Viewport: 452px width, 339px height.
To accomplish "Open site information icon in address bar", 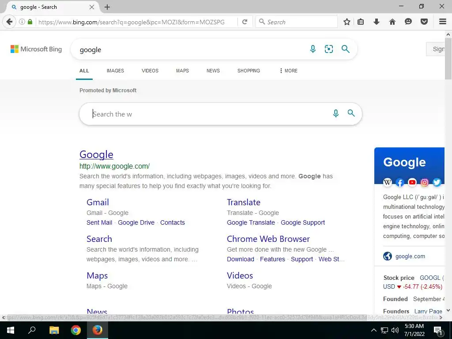I will point(22,22).
